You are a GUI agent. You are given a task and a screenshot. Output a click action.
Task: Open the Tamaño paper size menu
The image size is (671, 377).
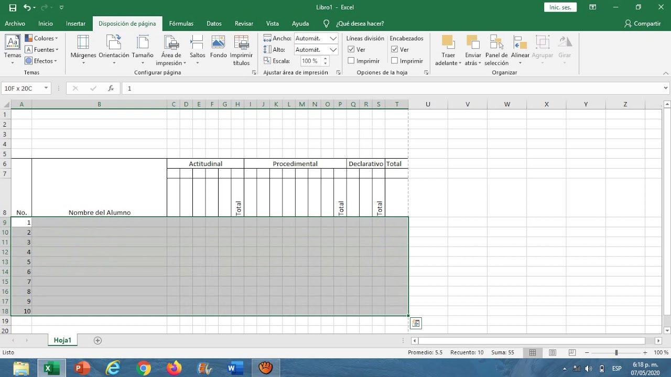point(143,50)
